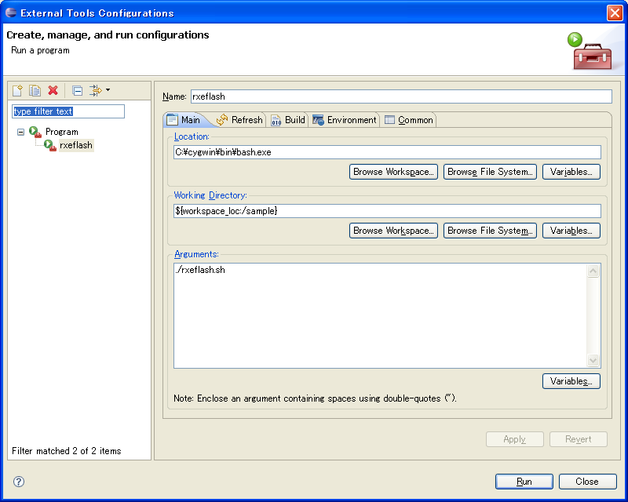Viewport: 628px width, 502px height.
Task: Duplicate the selected launch configuration
Action: (35, 90)
